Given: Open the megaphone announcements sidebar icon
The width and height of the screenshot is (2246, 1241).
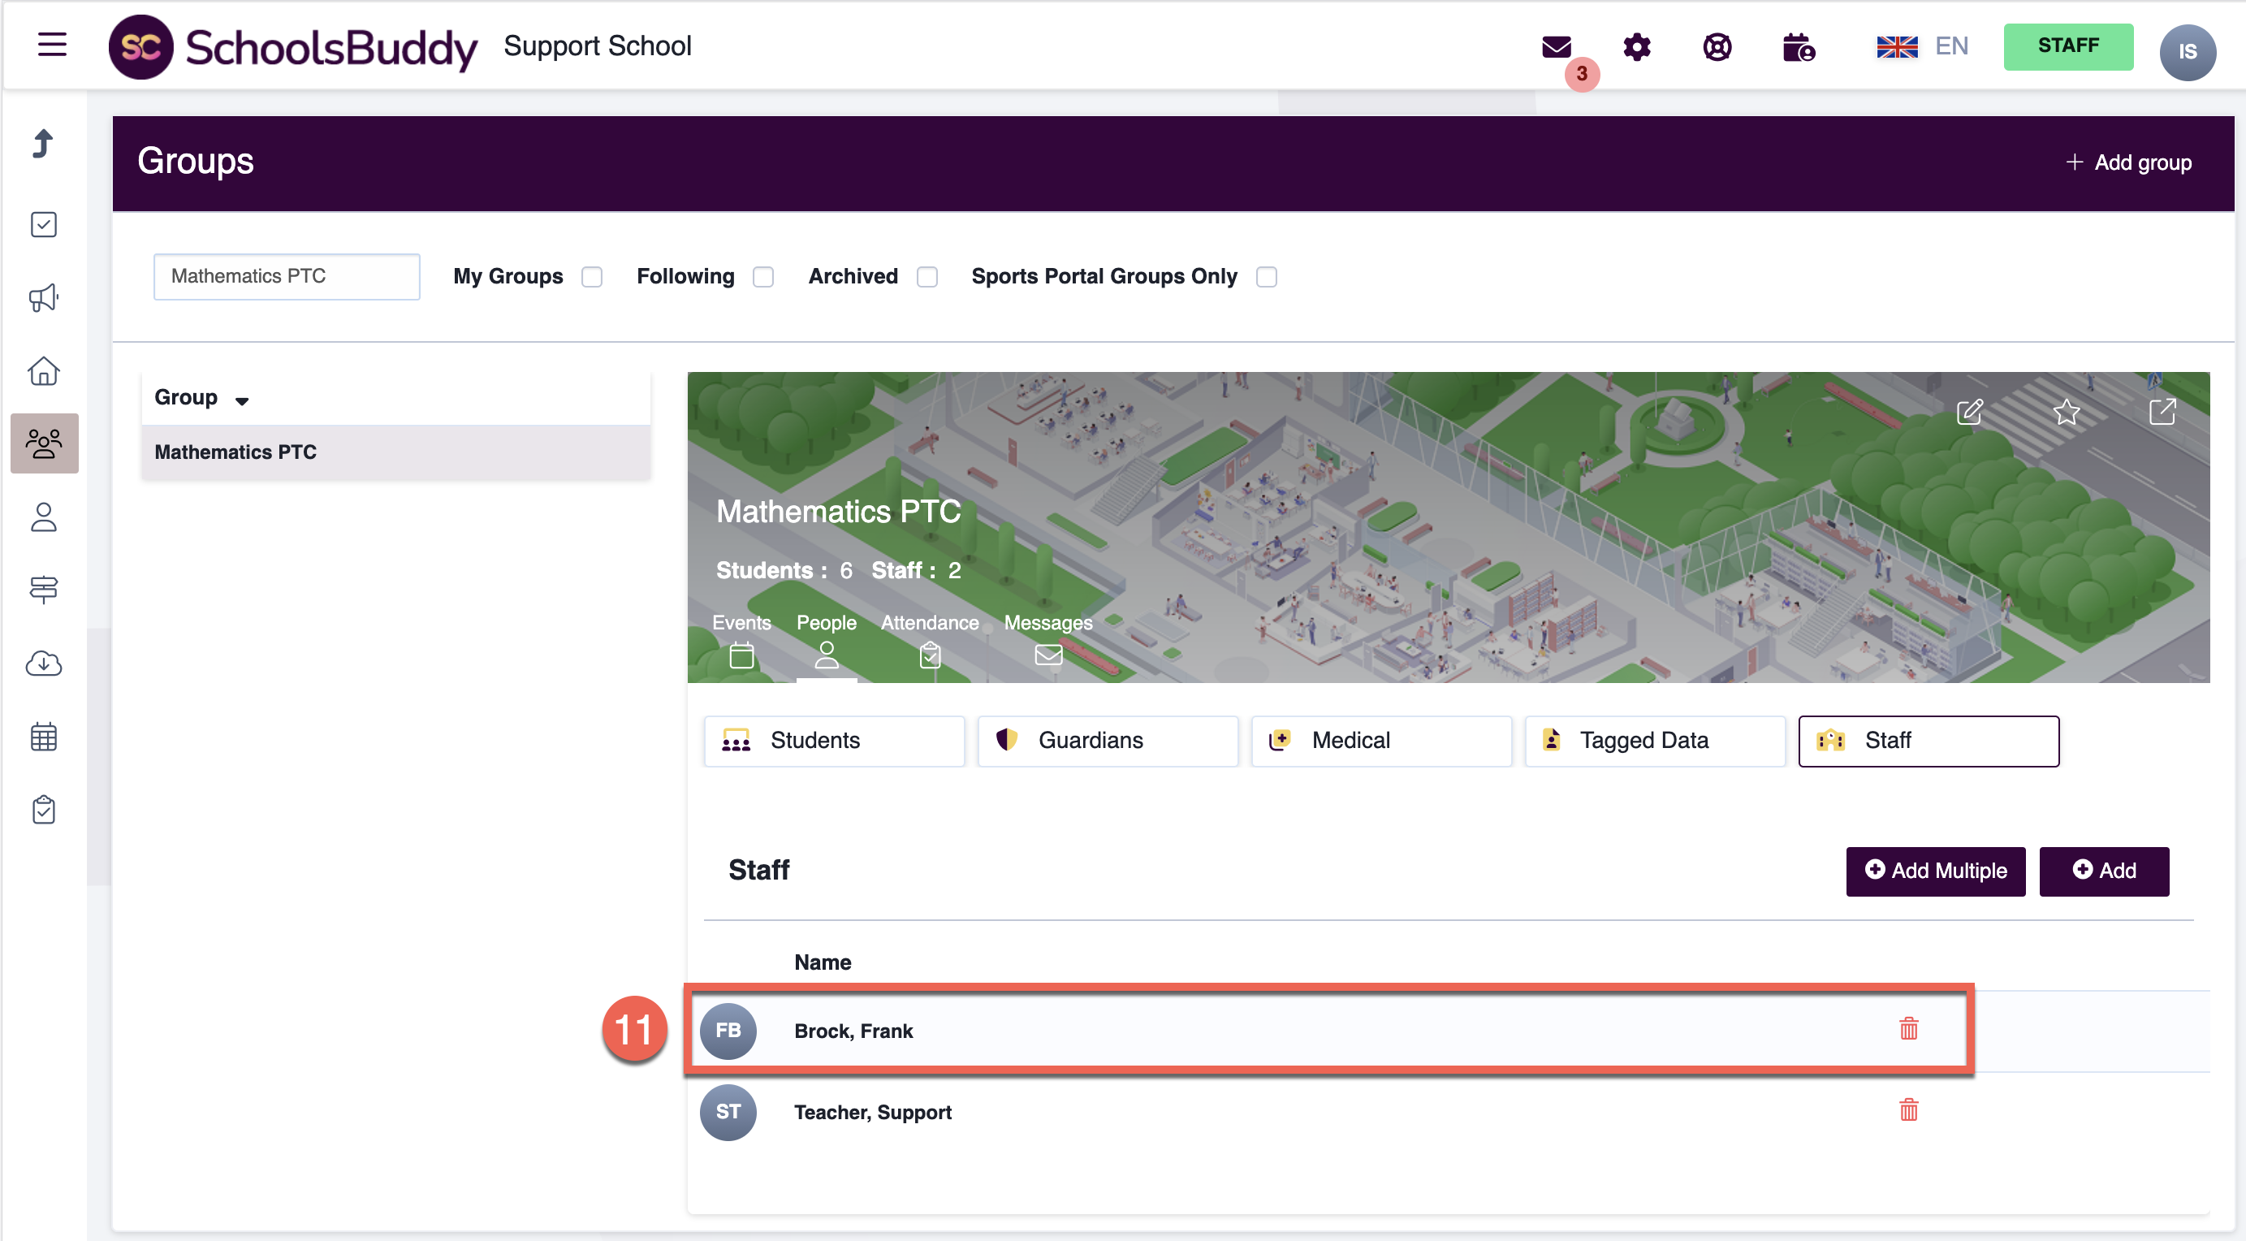Looking at the screenshot, I should click(x=44, y=298).
